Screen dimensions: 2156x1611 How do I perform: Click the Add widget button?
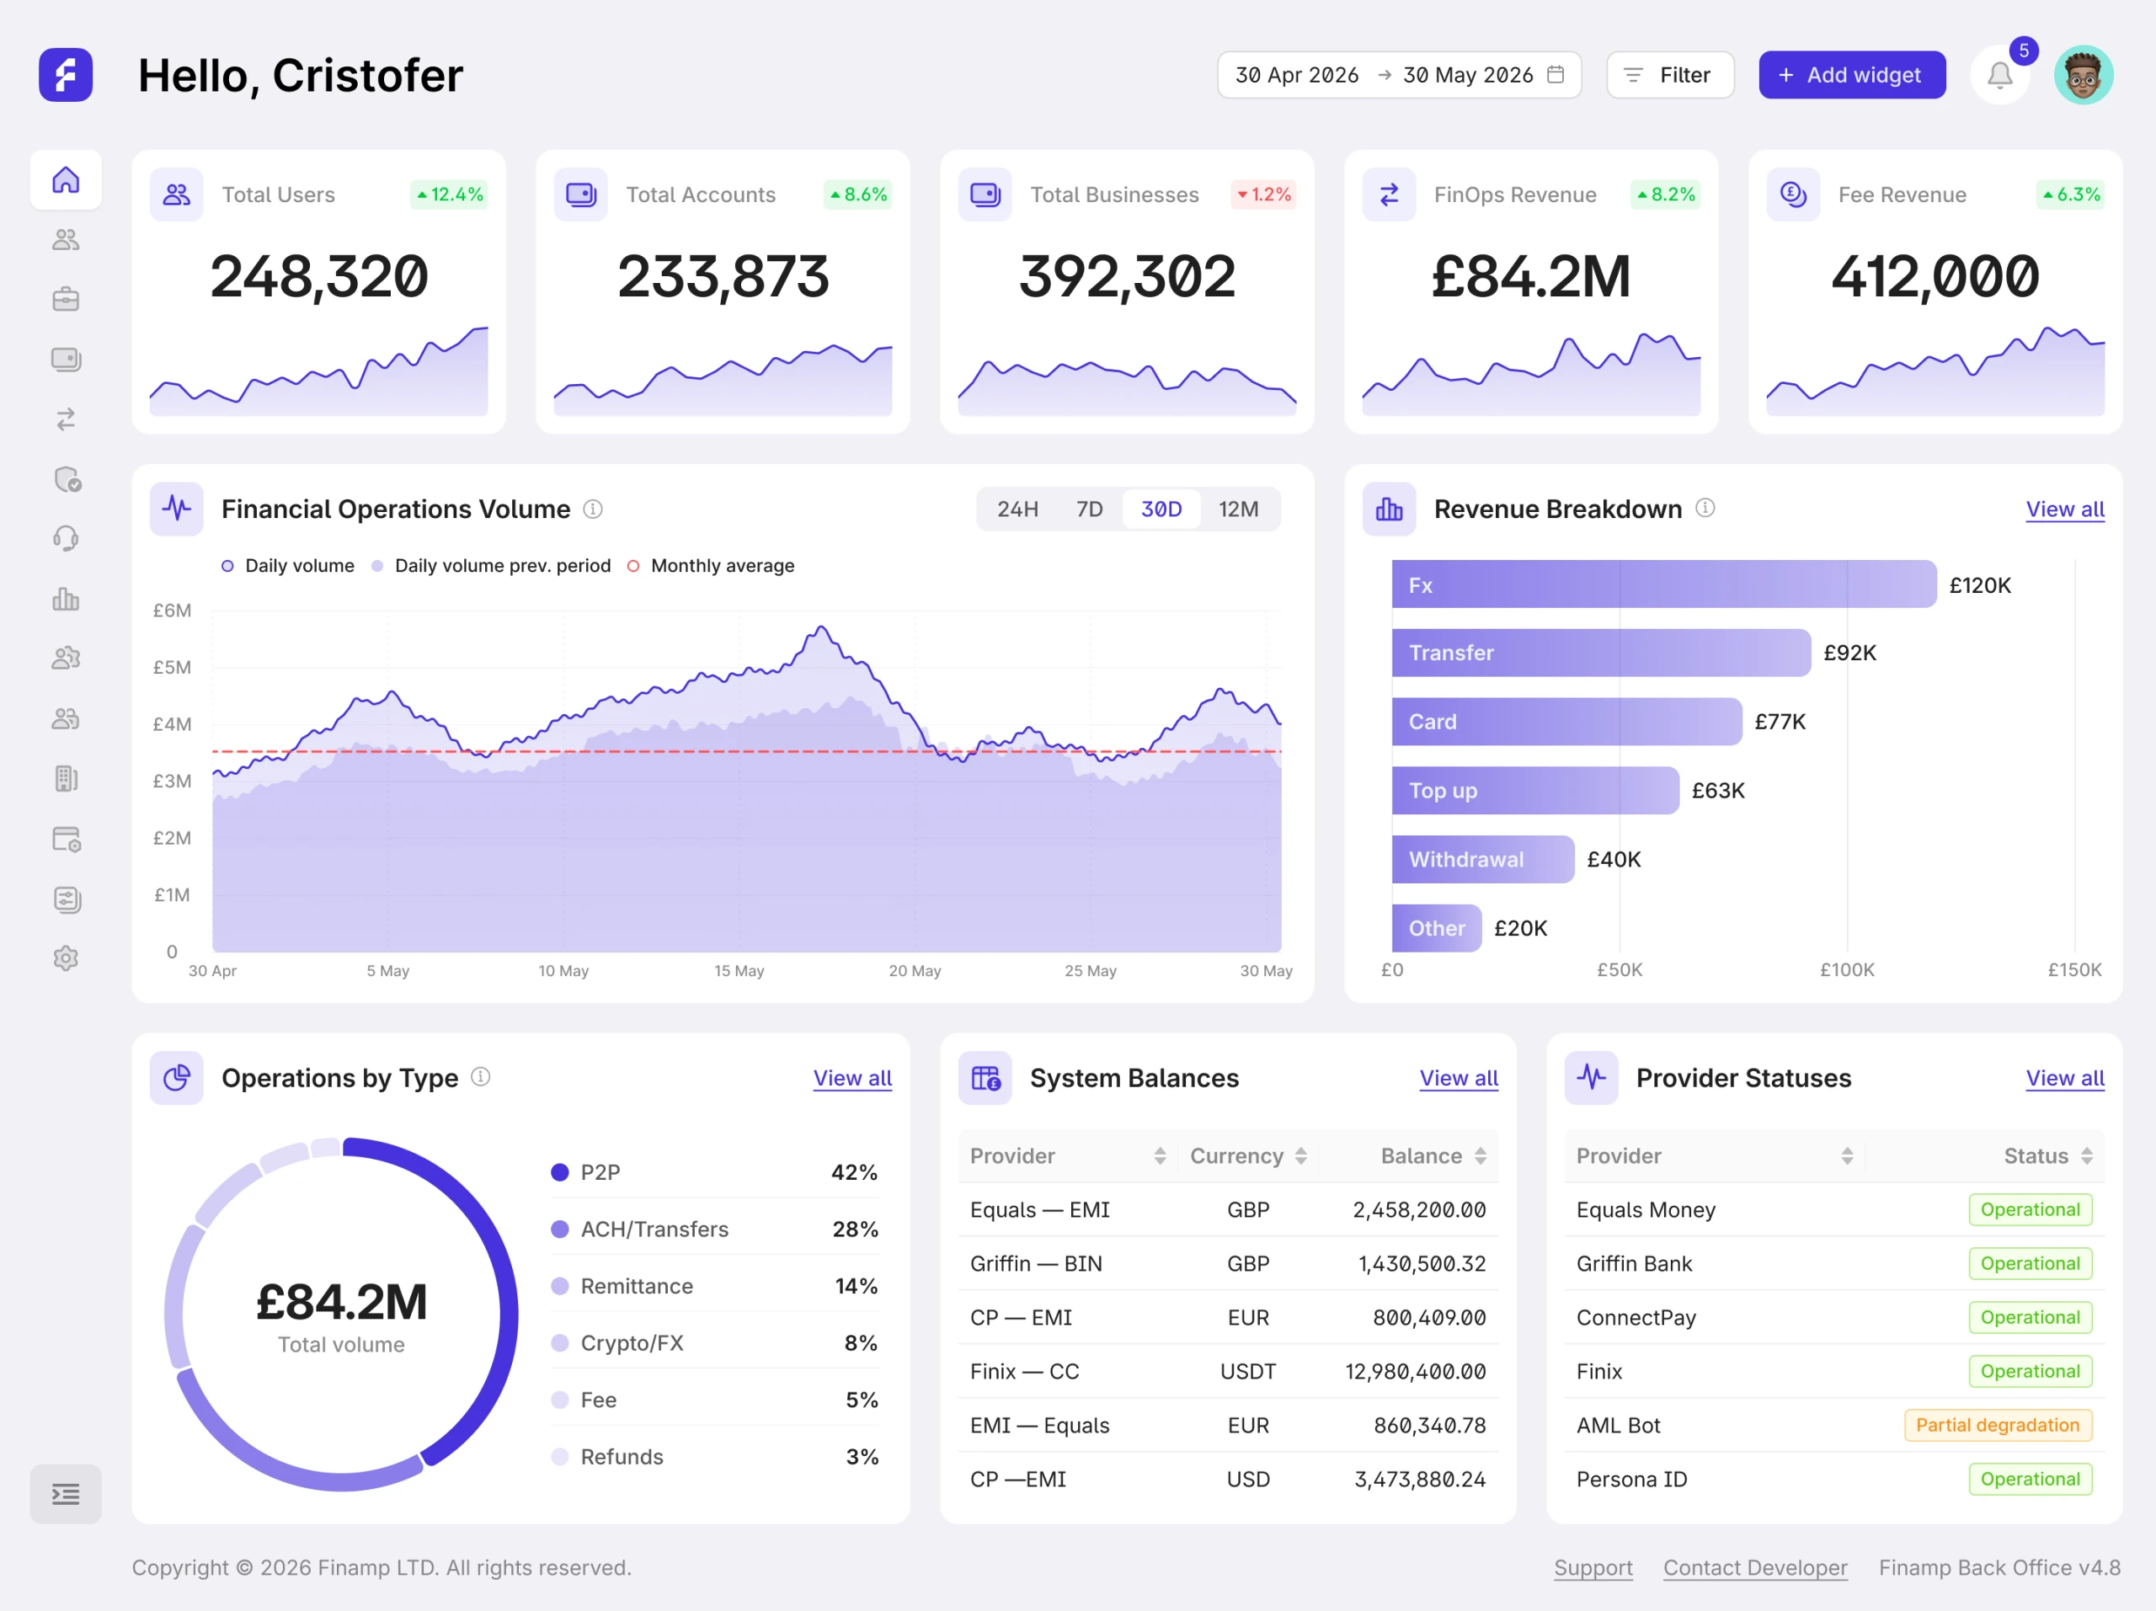click(x=1852, y=75)
